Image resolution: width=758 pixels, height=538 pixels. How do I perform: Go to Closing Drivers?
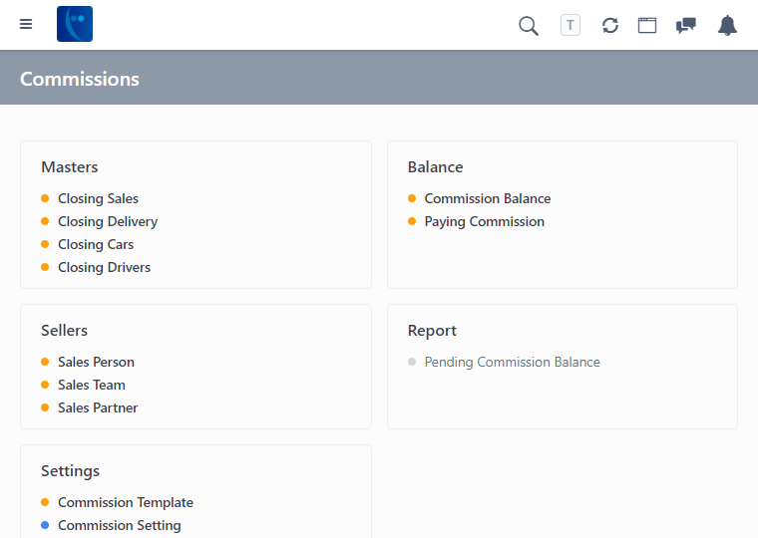(x=104, y=267)
